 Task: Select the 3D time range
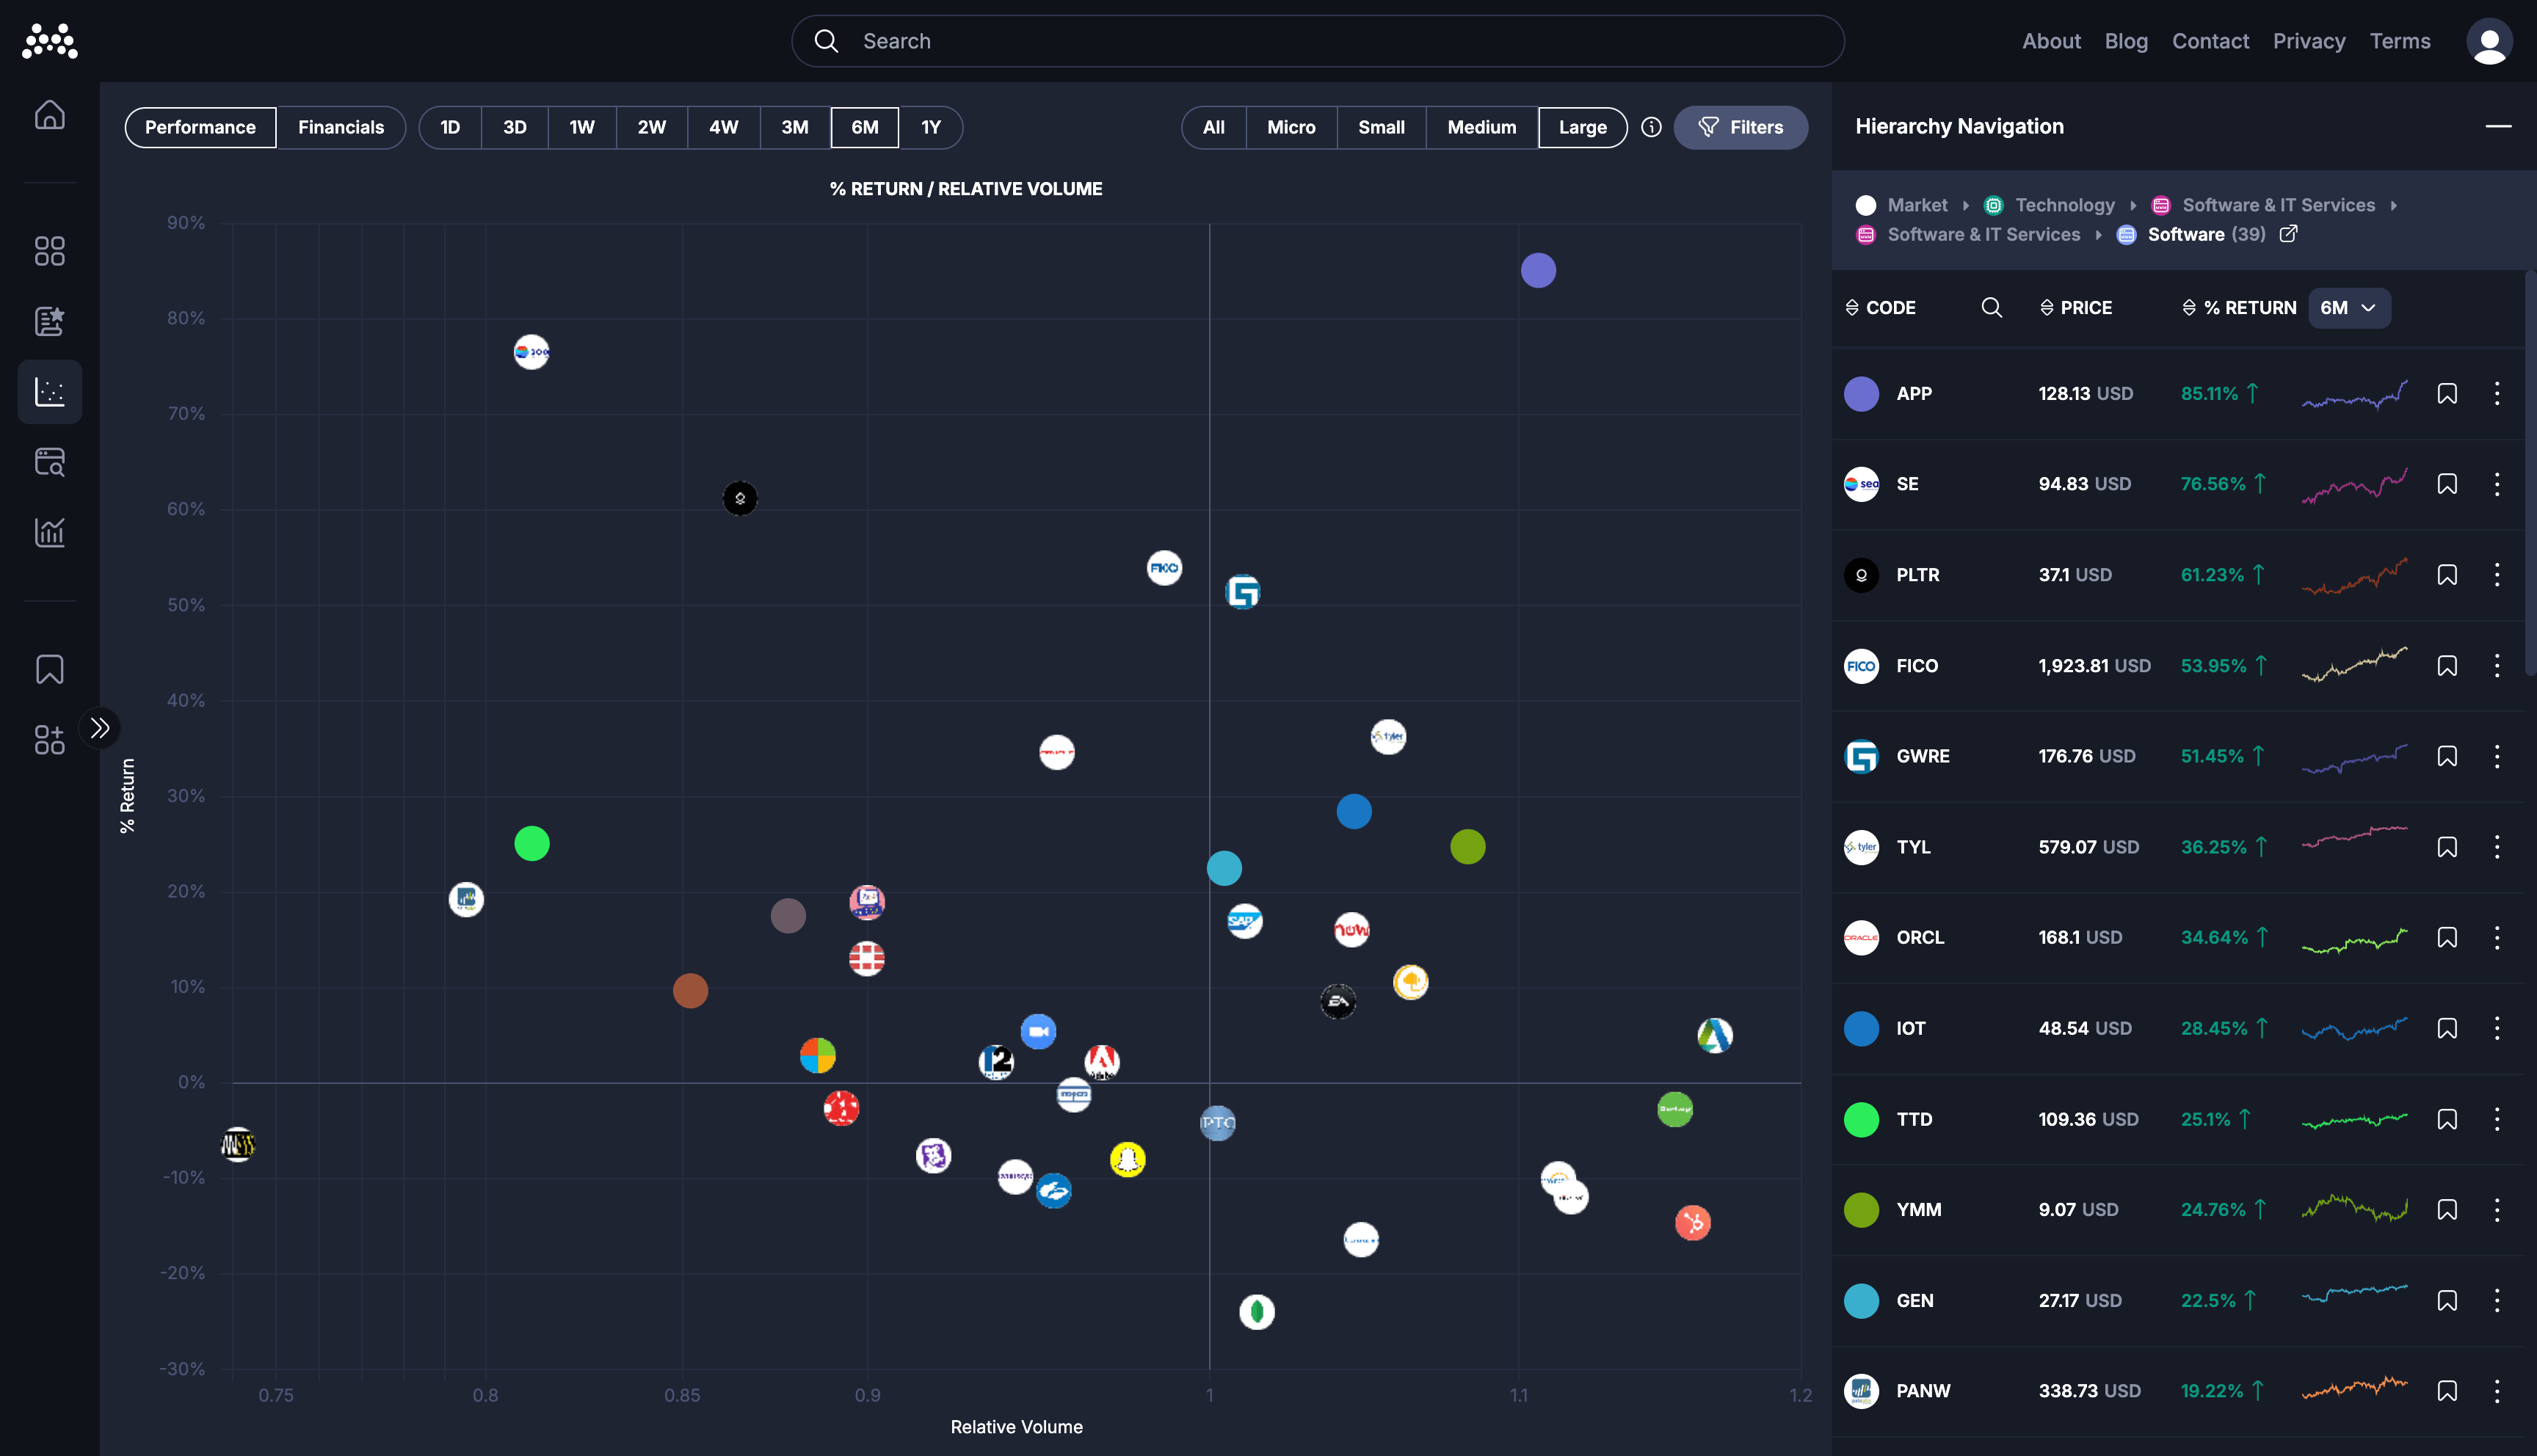click(514, 127)
